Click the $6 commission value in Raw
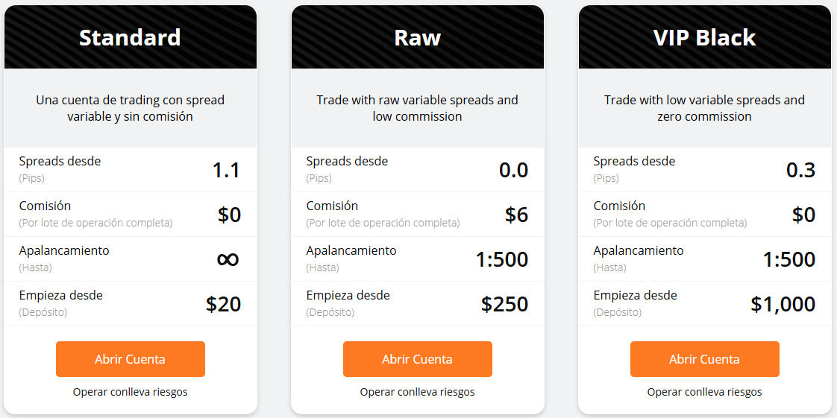Screen dimensions: 837x418 (516, 215)
